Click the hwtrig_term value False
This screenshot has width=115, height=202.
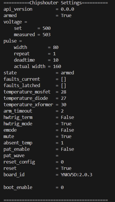pos(67,117)
